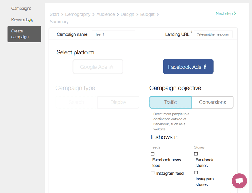Enable the Facebook stories placement

196,154
